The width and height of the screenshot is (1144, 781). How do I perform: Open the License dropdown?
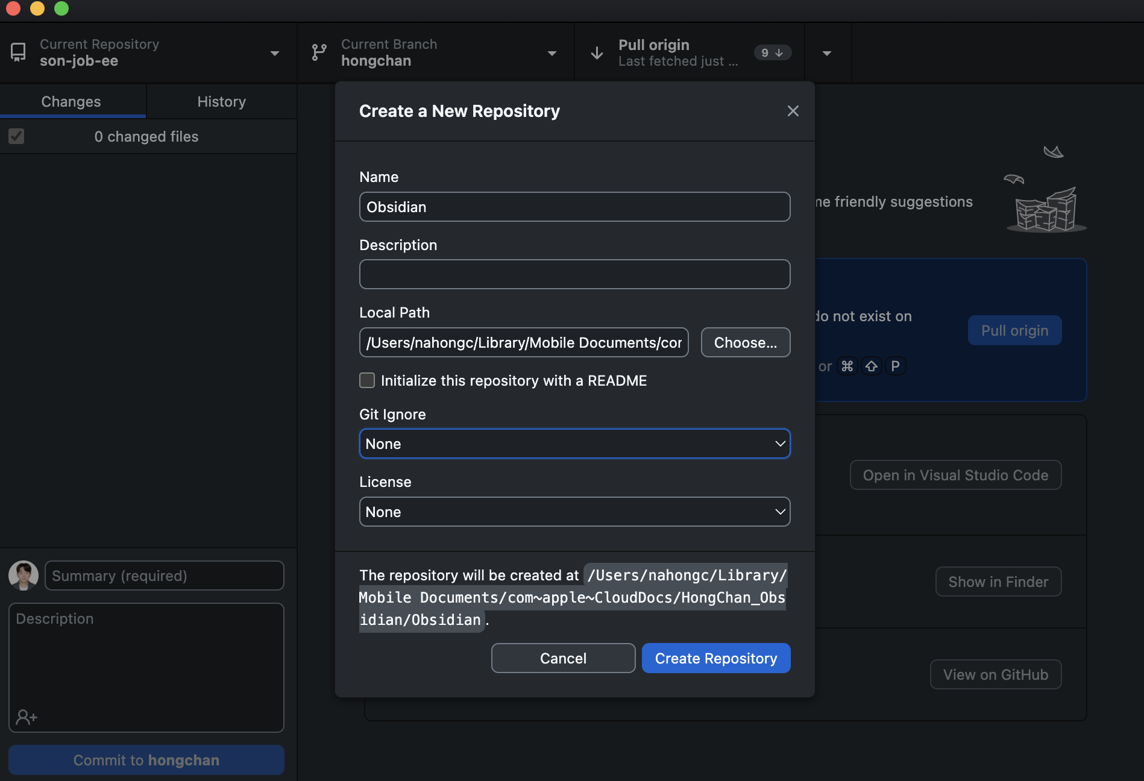click(575, 512)
